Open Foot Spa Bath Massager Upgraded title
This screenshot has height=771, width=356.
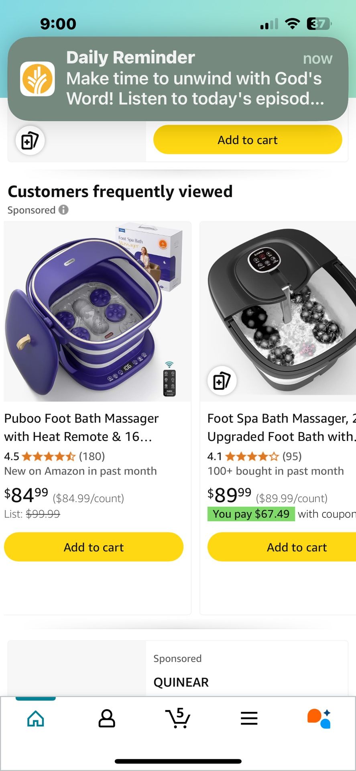(x=281, y=427)
